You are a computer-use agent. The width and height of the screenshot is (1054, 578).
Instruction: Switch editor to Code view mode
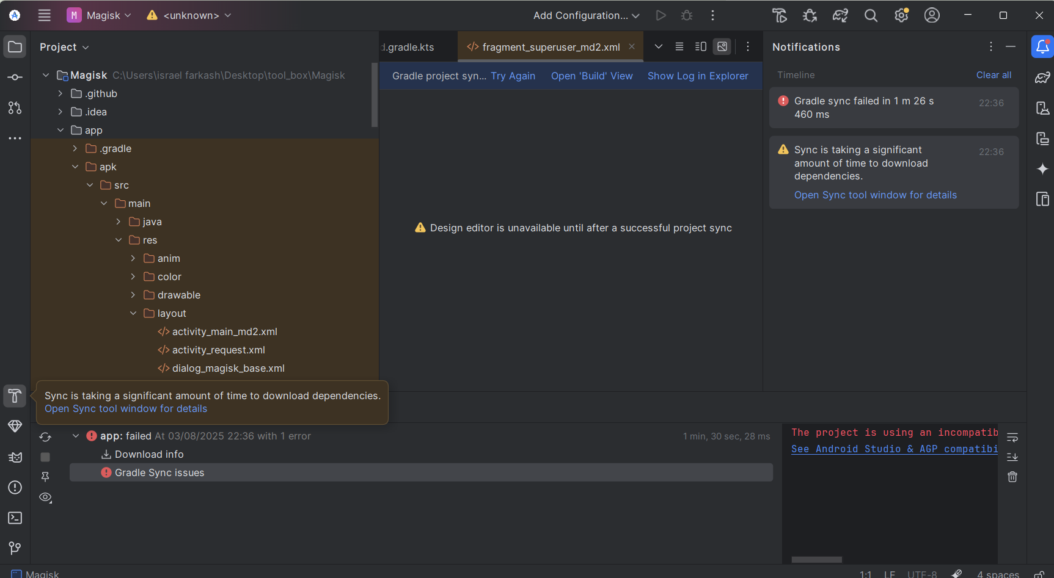point(679,46)
